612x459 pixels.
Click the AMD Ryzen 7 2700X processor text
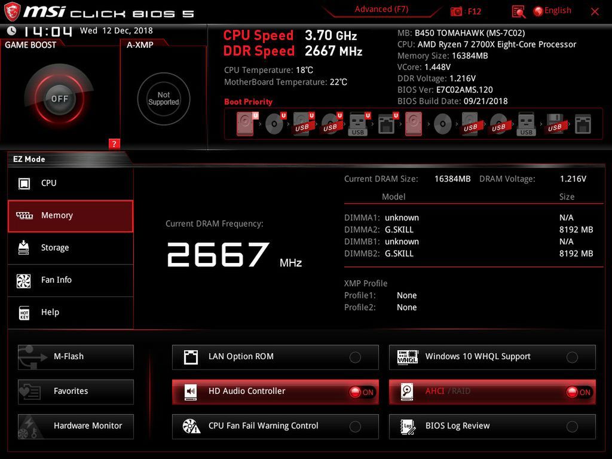(x=497, y=44)
